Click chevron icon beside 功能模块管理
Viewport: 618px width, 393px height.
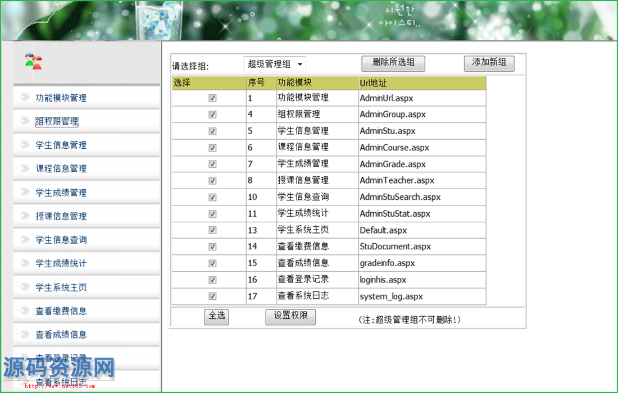pos(25,97)
